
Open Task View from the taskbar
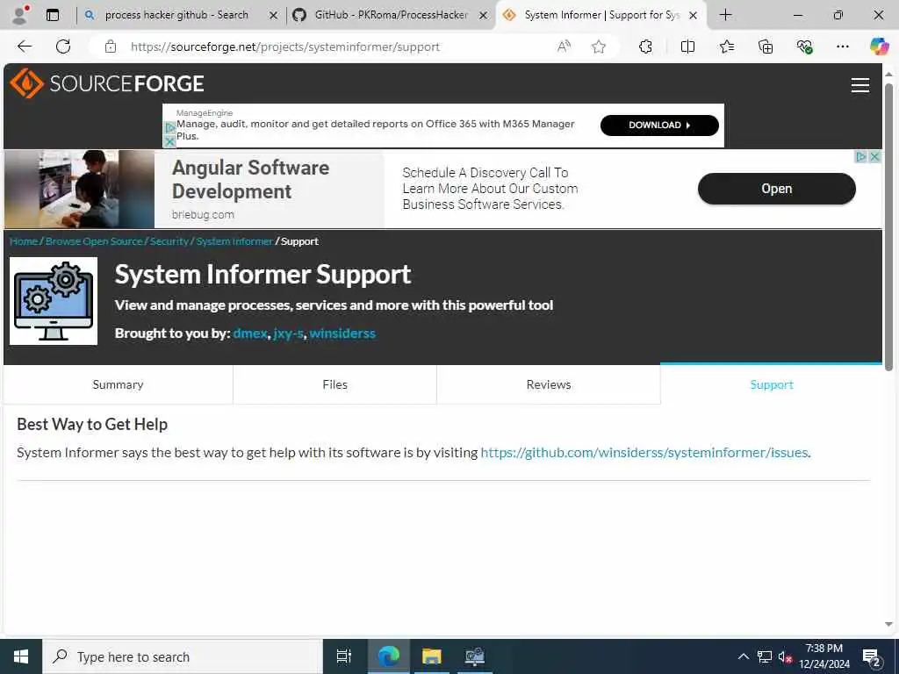pyautogui.click(x=343, y=656)
